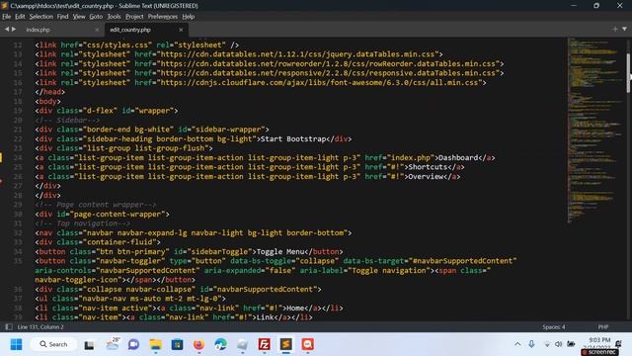
Task: Click the Sidebar comment on line 20
Action: [67, 121]
